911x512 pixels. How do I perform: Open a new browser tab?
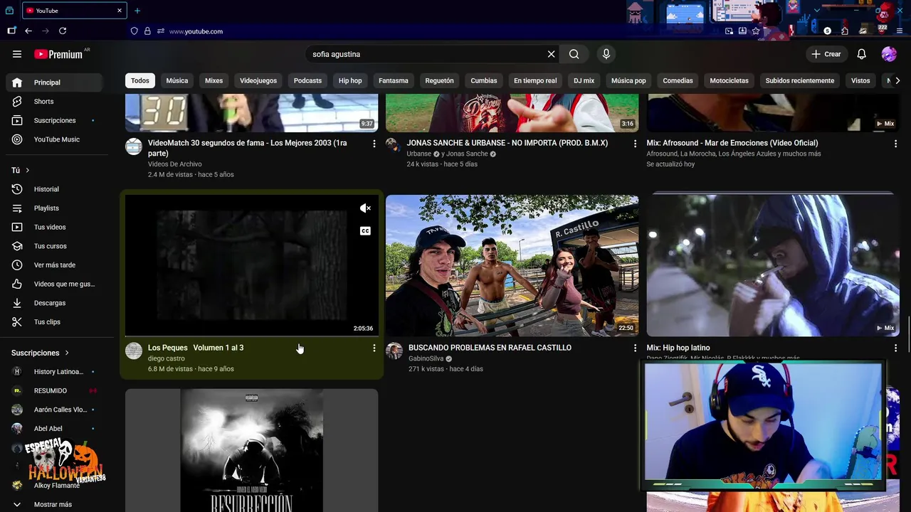coord(137,11)
